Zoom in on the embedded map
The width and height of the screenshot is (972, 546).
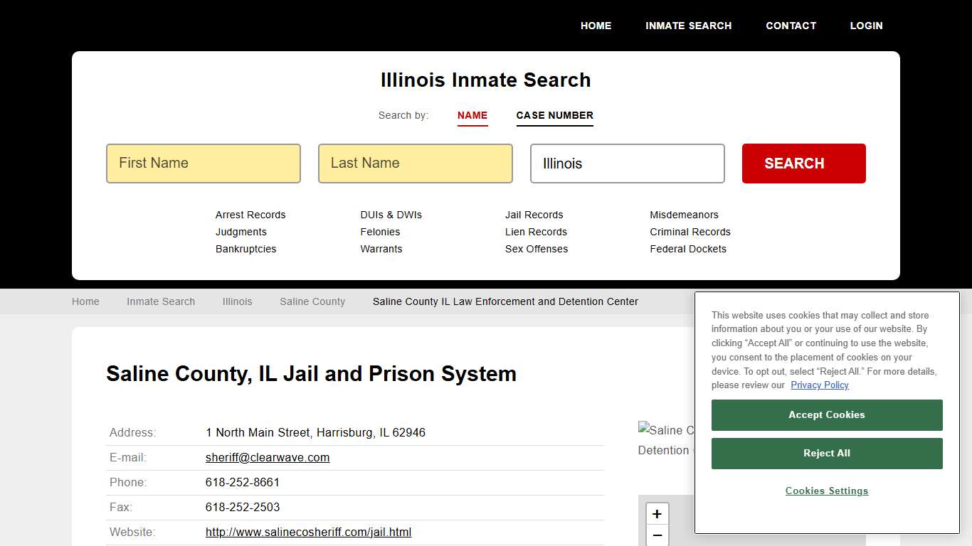point(657,513)
